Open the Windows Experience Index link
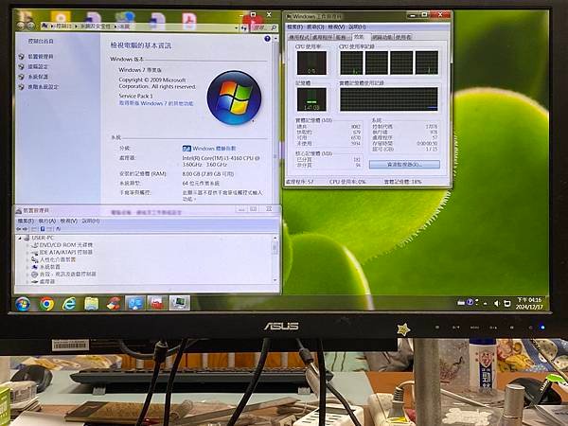 [214, 149]
